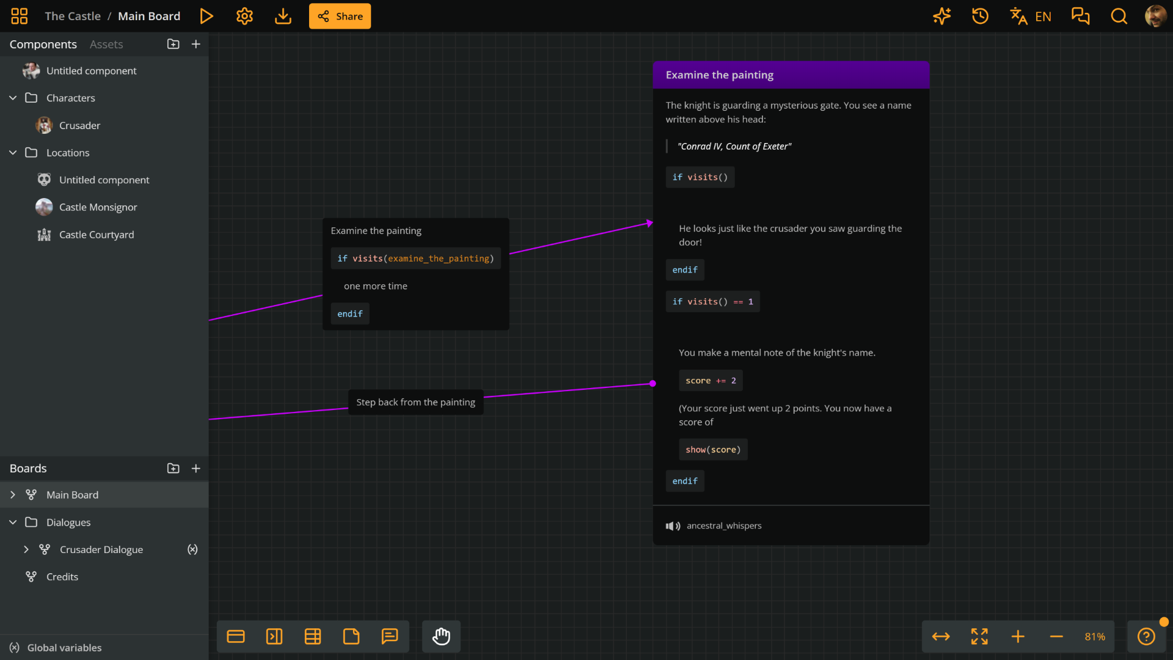Select the Components tab

point(43,44)
